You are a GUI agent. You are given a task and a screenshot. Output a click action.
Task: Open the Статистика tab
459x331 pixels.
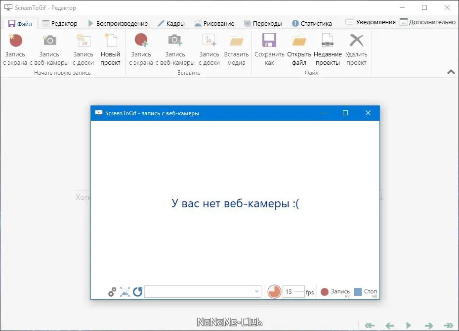click(312, 23)
